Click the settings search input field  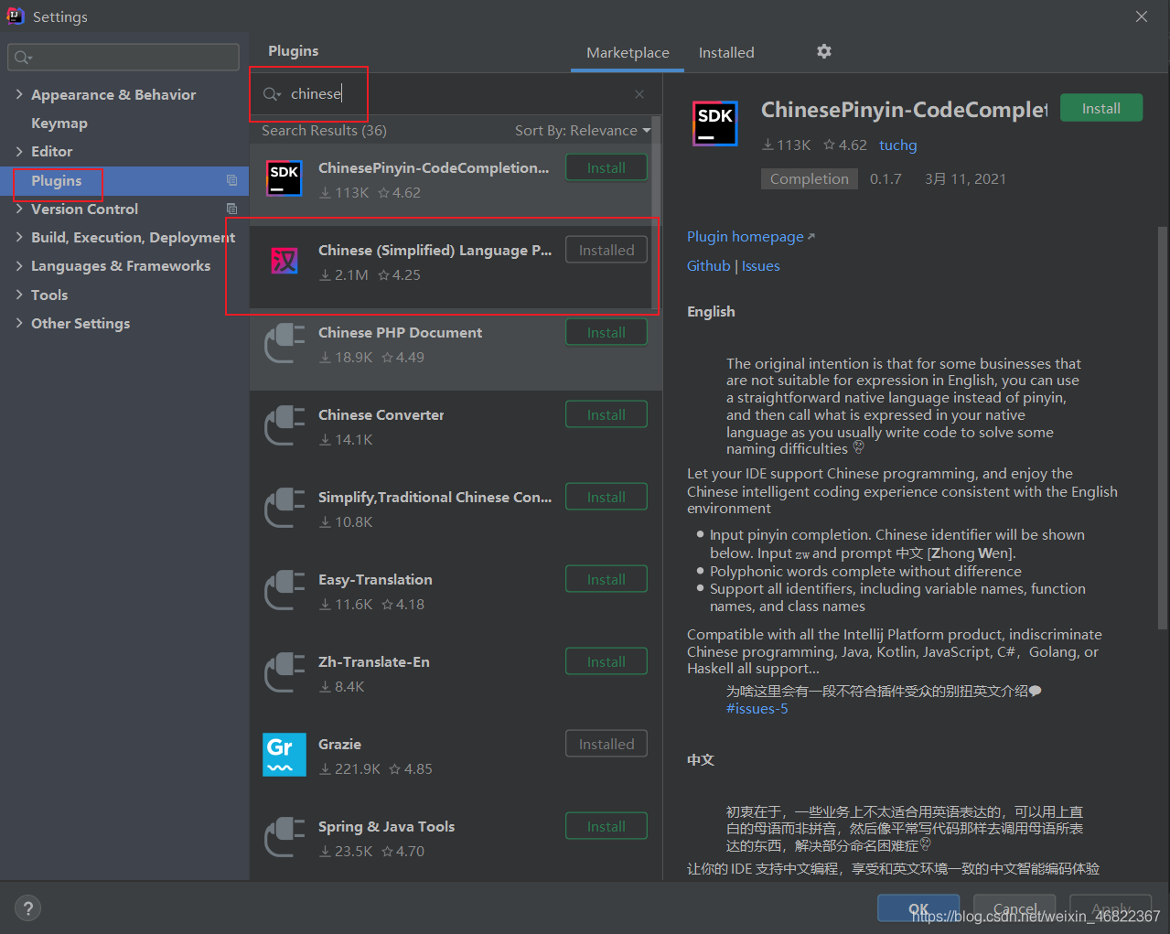click(x=123, y=57)
